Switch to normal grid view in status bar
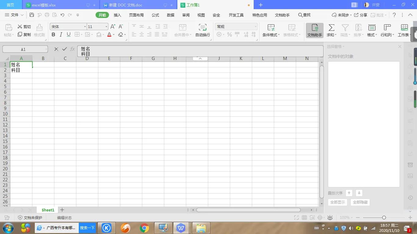The width and height of the screenshot is (417, 234). coord(304,218)
